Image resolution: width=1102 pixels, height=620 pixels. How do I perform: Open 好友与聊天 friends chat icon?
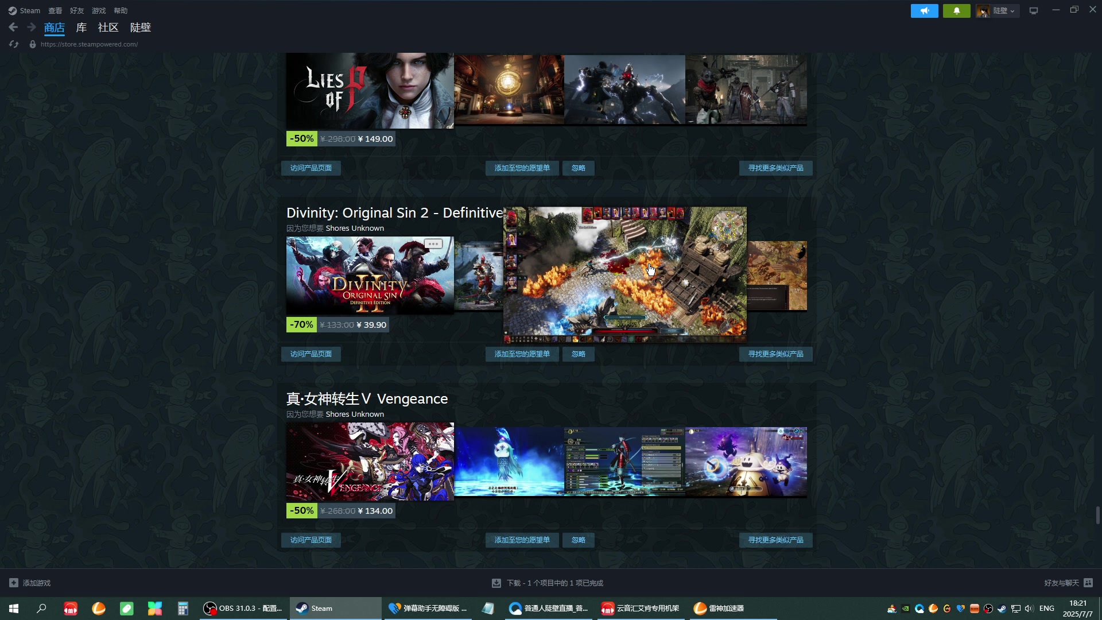(1088, 583)
